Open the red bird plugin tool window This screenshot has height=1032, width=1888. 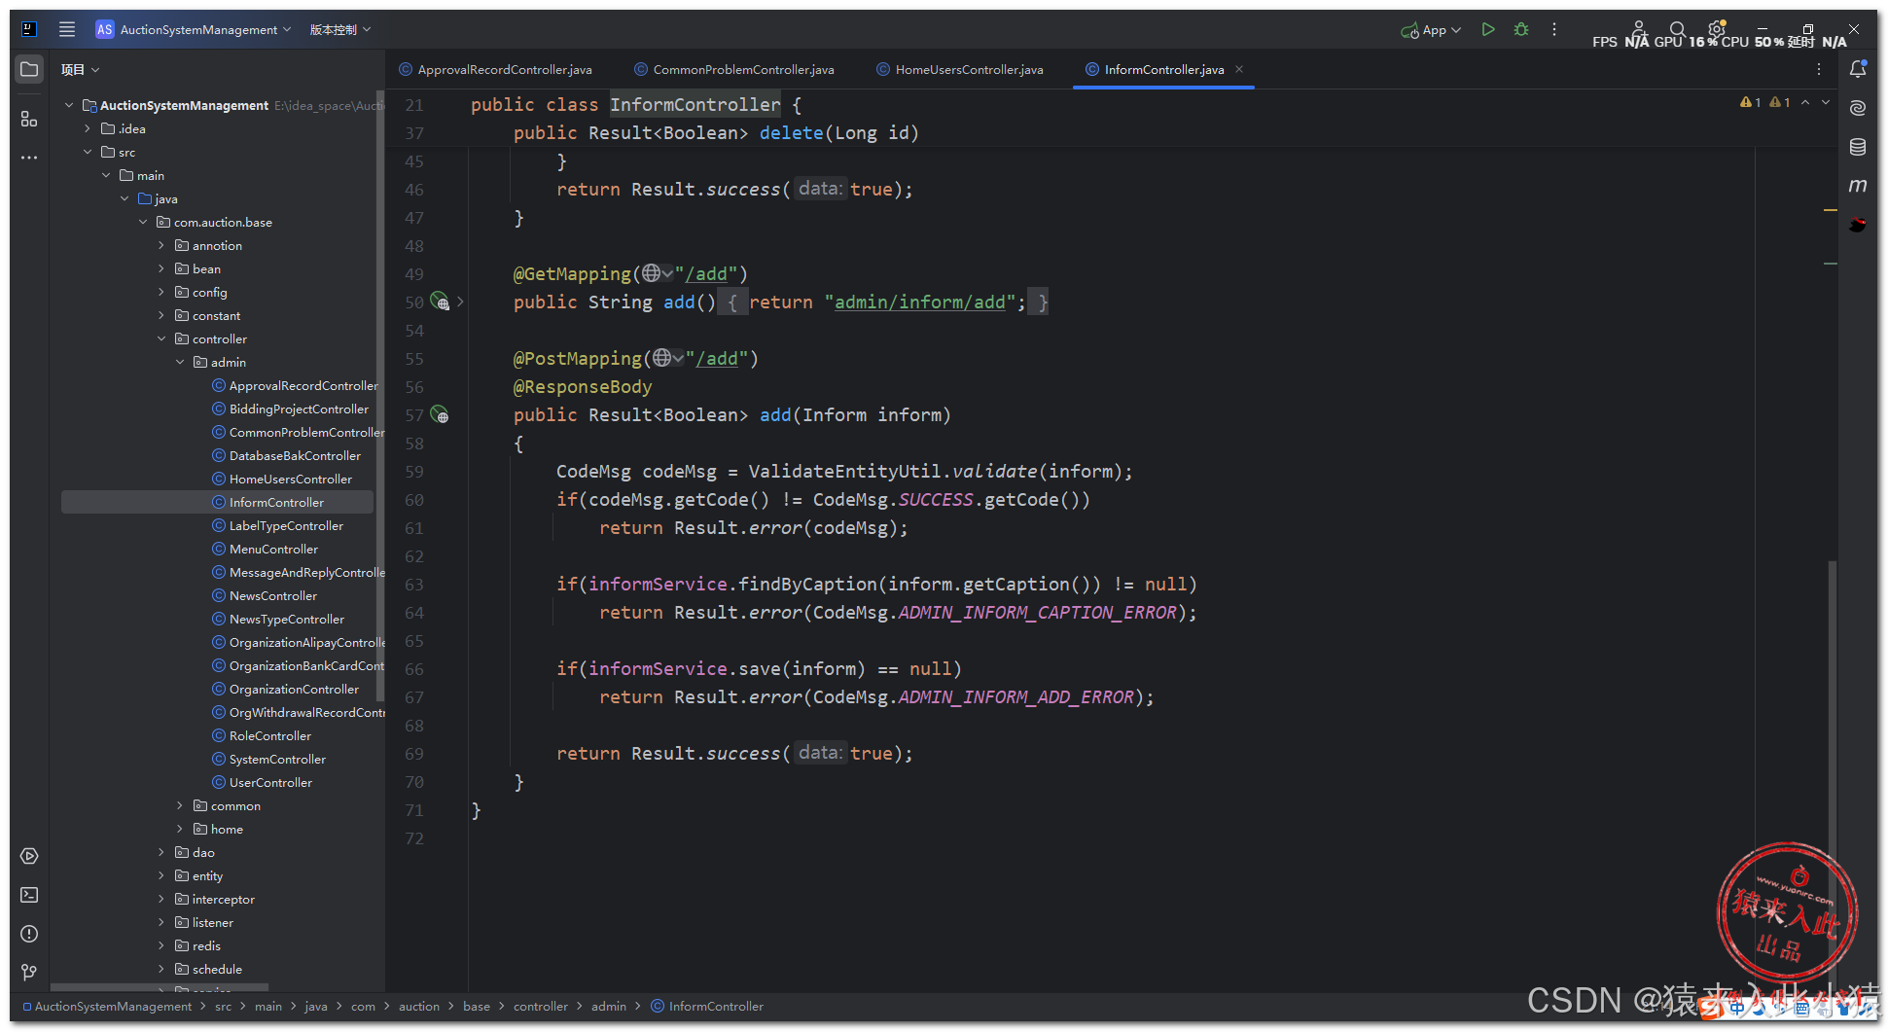[1858, 225]
